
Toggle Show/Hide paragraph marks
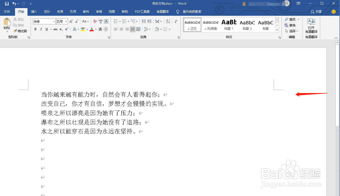point(176,21)
